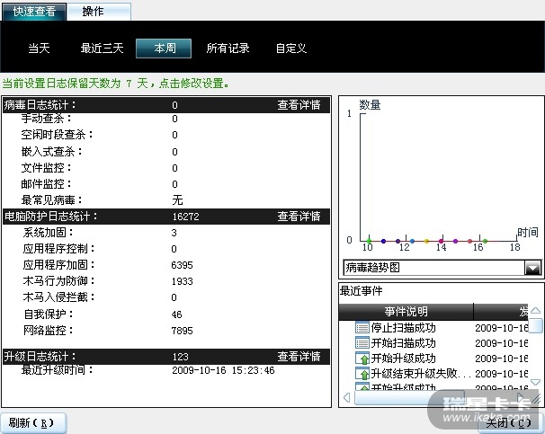The height and width of the screenshot is (434, 545).
Task: Click the 最常见病毒 row
Action: click(x=166, y=199)
